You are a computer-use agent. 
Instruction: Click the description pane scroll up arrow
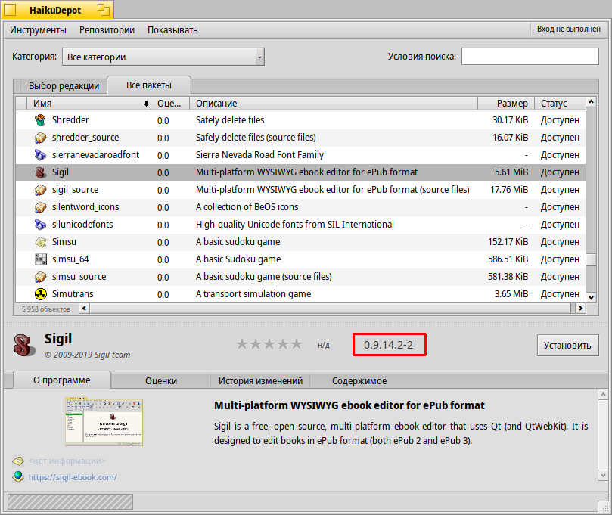tap(603, 394)
